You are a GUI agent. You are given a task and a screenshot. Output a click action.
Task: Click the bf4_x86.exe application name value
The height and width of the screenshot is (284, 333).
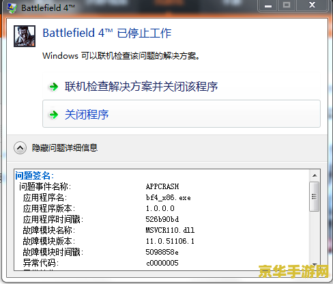tap(169, 197)
